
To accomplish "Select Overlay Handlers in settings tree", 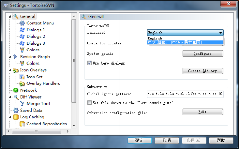I will pos(43,83).
